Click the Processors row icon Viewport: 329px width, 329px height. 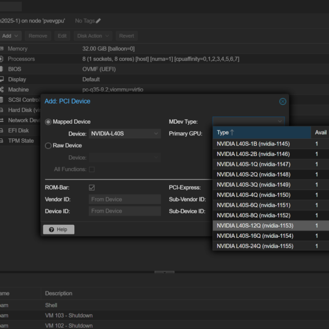pos(2,58)
